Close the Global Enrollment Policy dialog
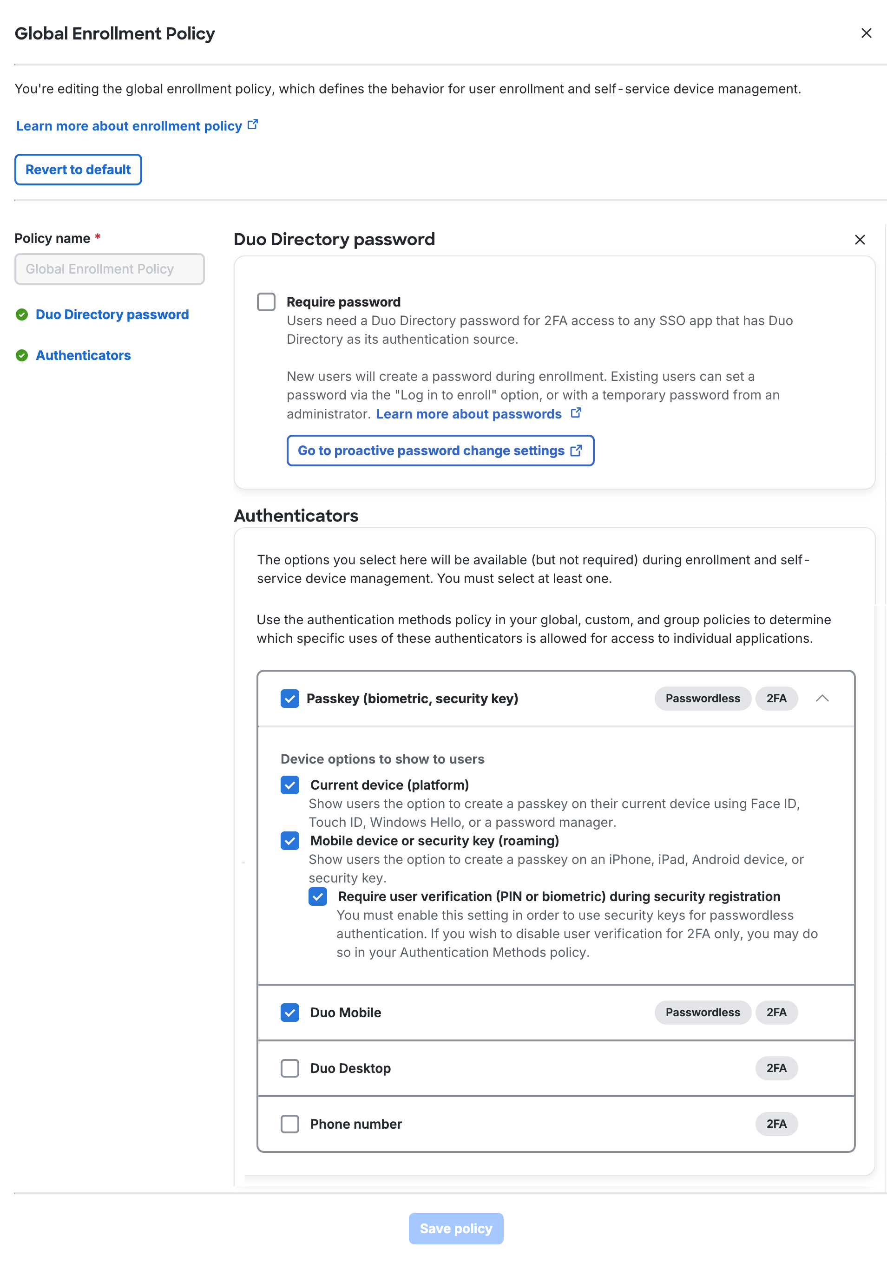887x1262 pixels. (x=866, y=33)
